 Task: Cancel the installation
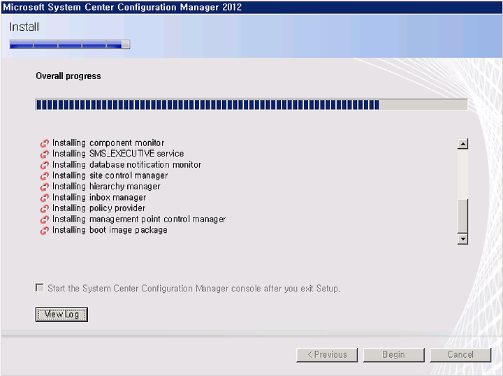point(460,355)
